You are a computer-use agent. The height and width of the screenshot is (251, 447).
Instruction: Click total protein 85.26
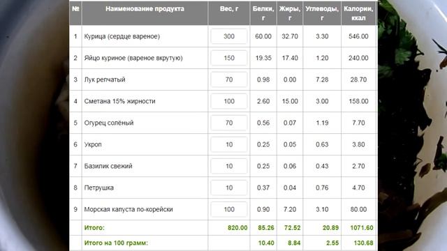[265, 228]
